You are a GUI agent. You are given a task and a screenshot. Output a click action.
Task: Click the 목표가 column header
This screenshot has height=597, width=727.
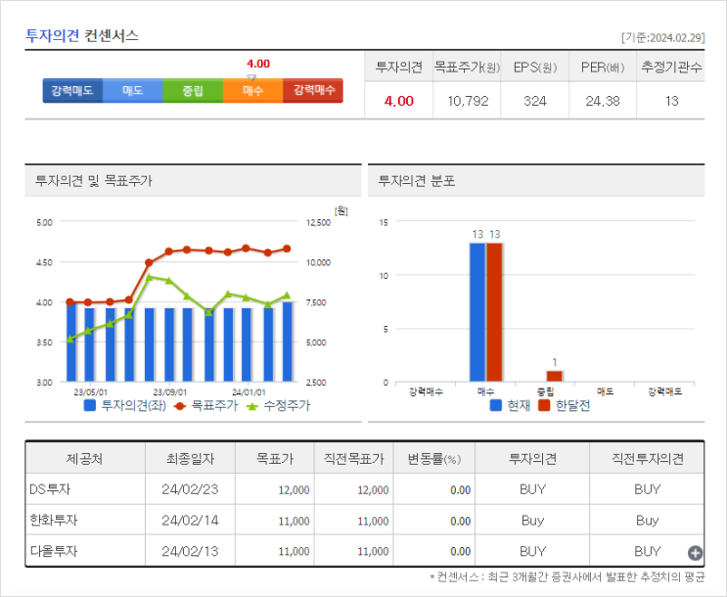(x=275, y=459)
